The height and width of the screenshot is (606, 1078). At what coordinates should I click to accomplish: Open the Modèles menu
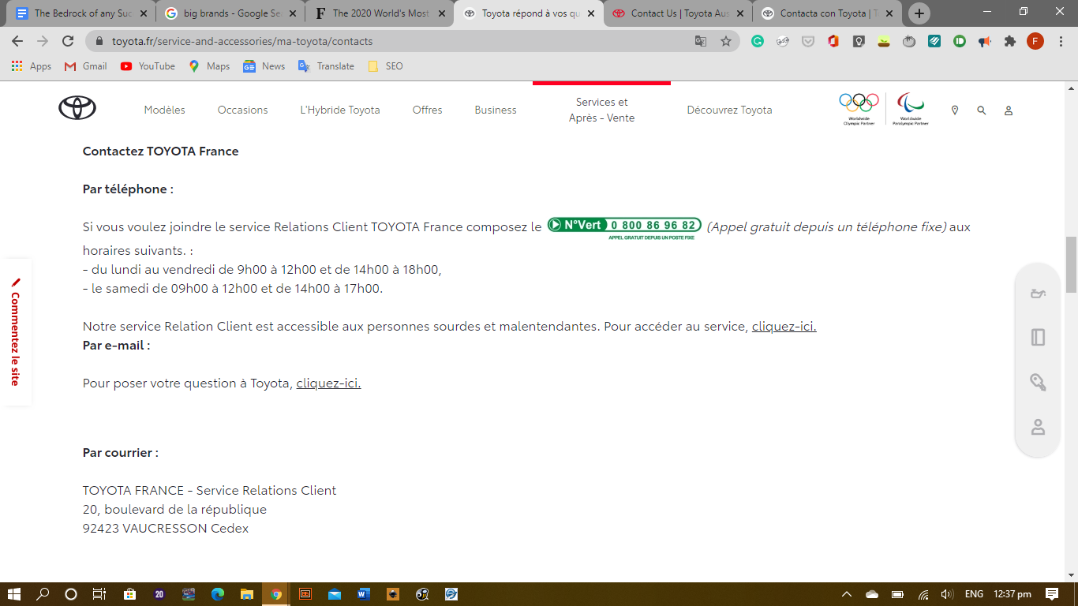click(x=164, y=110)
